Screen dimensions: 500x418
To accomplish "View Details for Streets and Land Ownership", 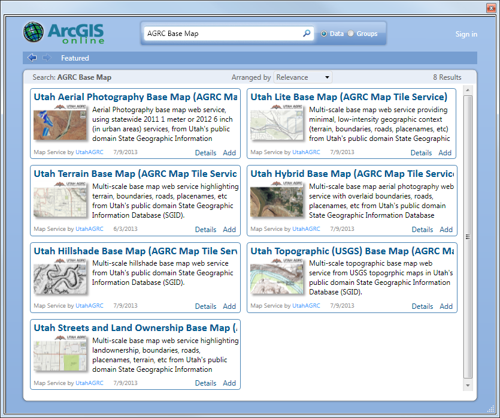I will click(205, 383).
